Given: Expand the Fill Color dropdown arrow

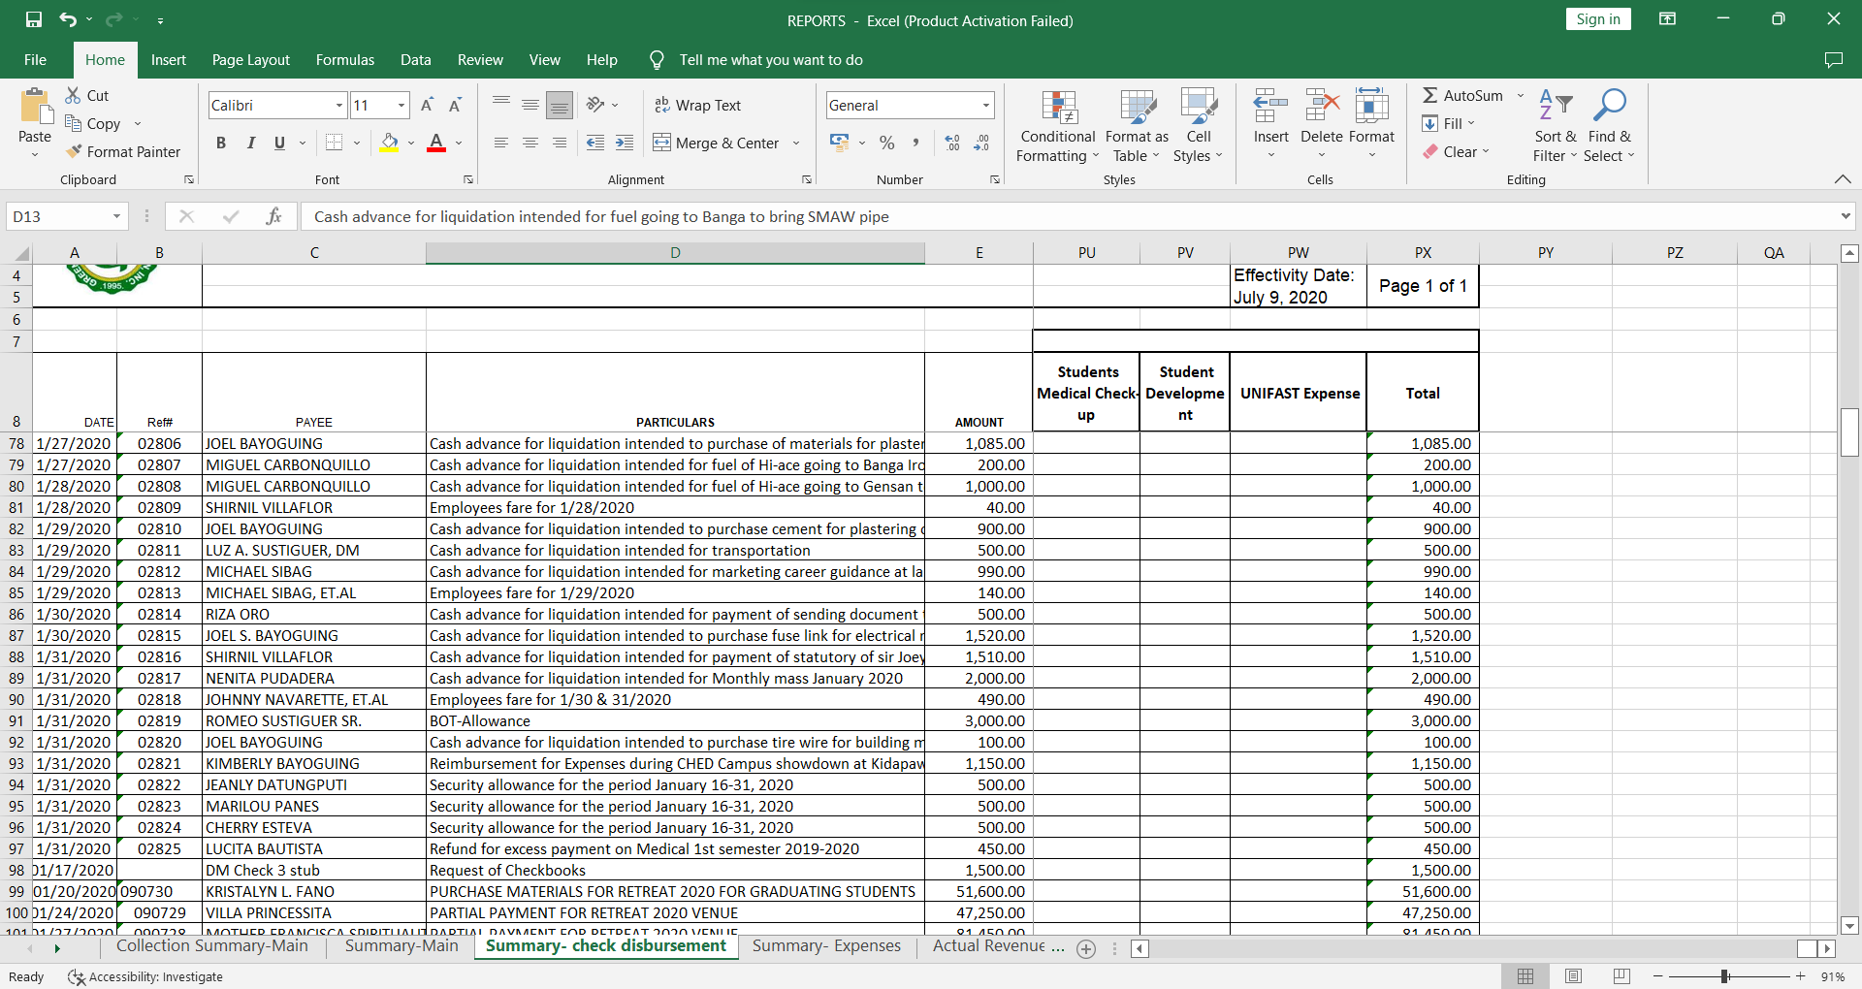Looking at the screenshot, I should [411, 143].
